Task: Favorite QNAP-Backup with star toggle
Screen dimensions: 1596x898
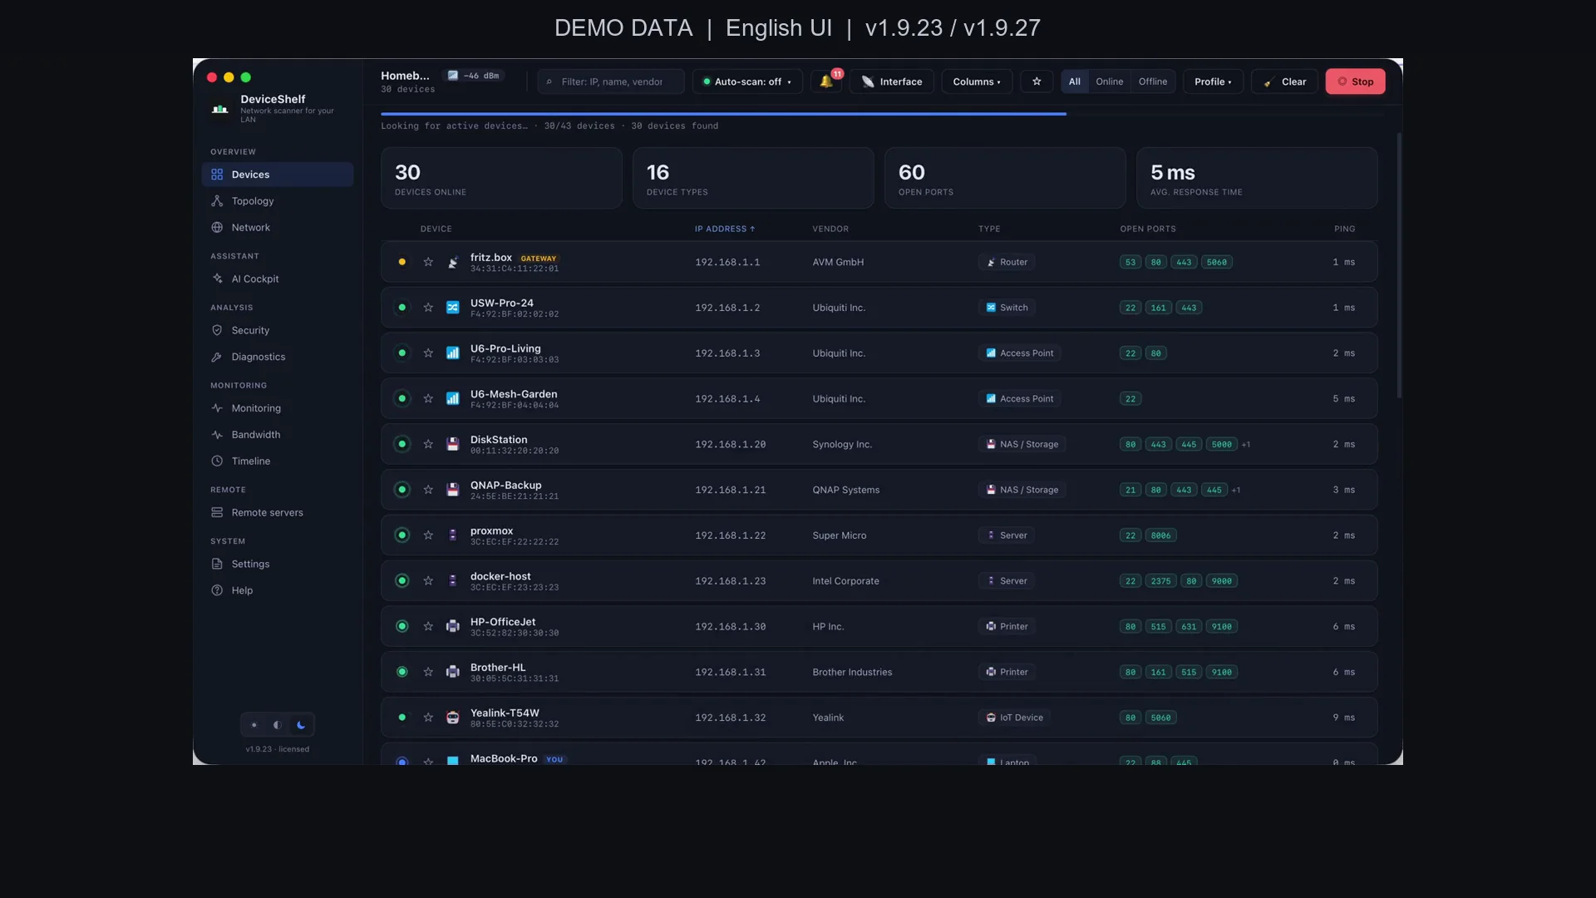Action: (x=428, y=490)
